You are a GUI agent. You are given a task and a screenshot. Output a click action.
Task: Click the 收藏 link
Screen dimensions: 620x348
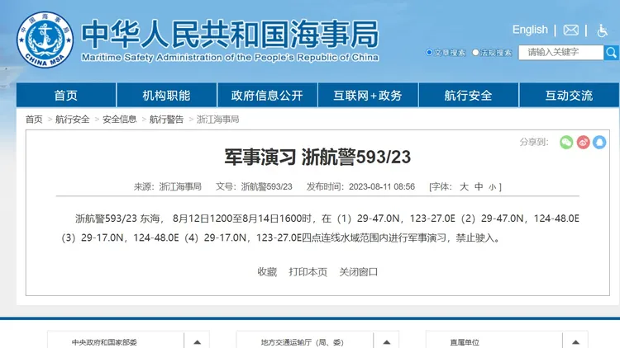tap(267, 272)
